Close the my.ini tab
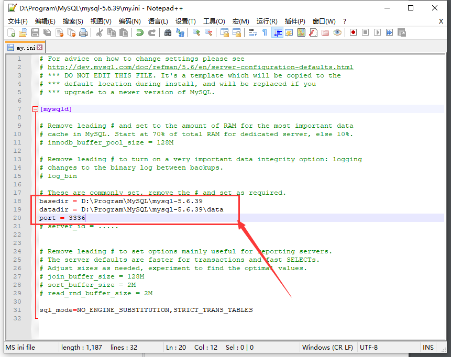Viewport: 451px width, 357px height. click(39, 47)
